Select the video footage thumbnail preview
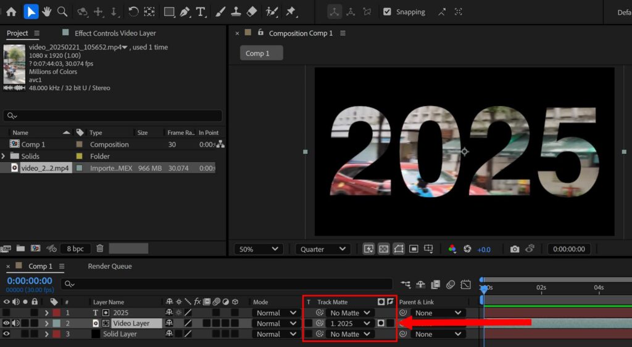The height and width of the screenshot is (347, 632). coord(14,64)
